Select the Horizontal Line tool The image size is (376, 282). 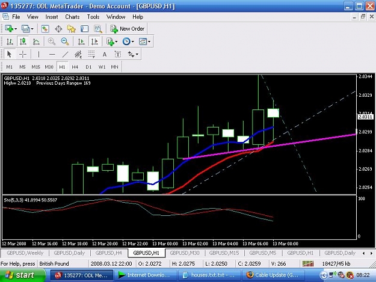[52, 54]
